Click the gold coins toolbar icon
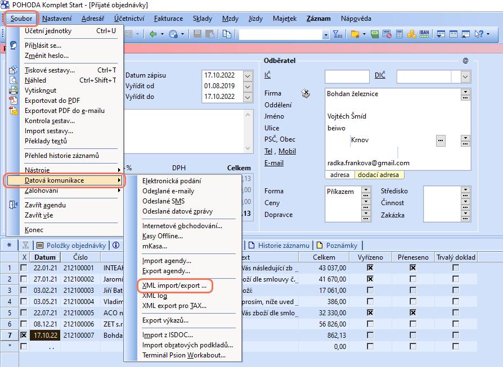Image resolution: width=503 pixels, height=367 pixels. (412, 34)
